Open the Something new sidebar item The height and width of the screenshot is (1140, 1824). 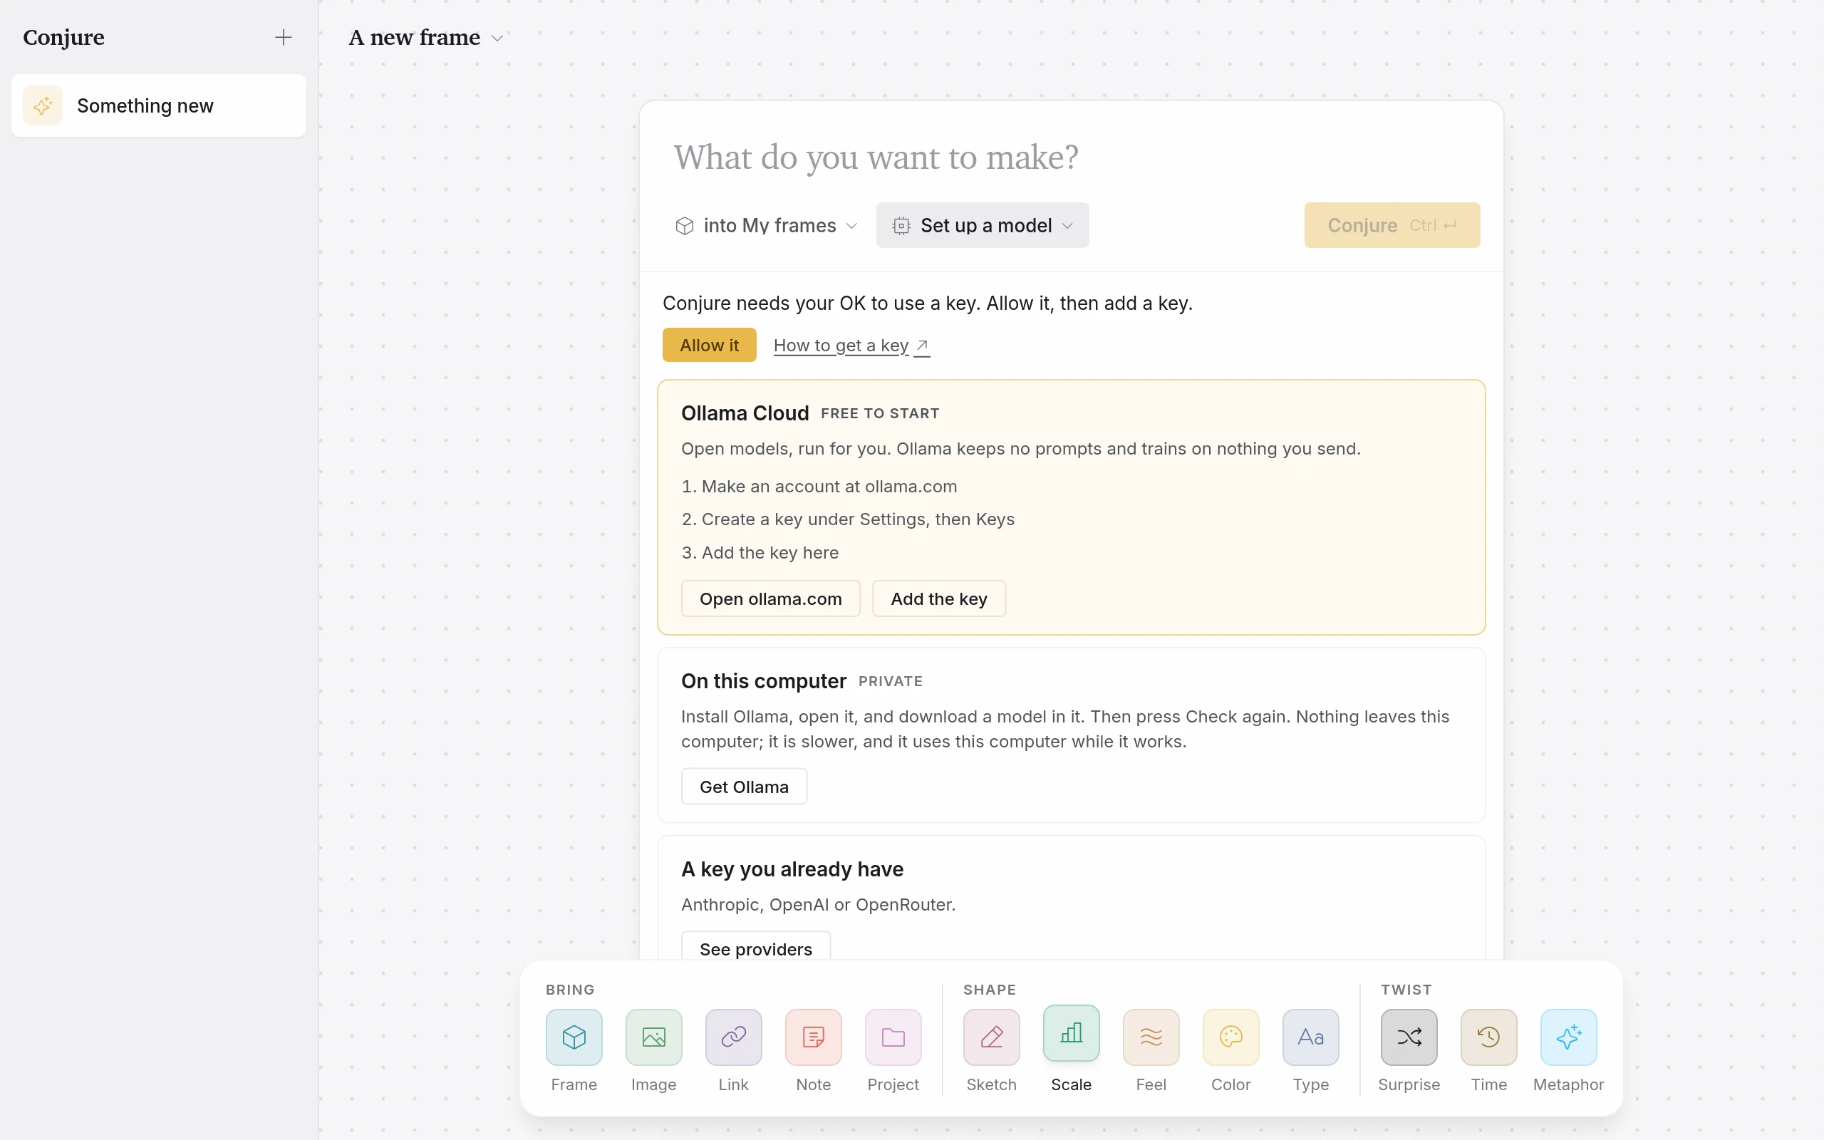159,105
